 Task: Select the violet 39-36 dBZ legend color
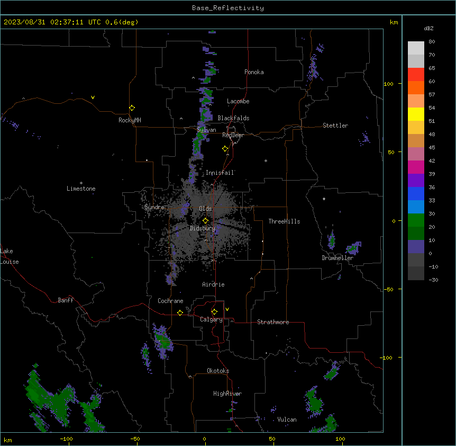[x=416, y=181]
